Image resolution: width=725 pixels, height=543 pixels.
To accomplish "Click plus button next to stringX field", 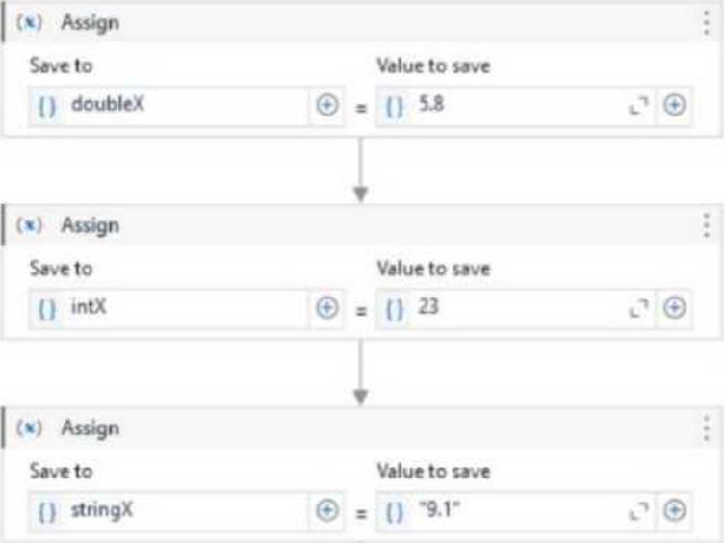I will click(x=327, y=510).
